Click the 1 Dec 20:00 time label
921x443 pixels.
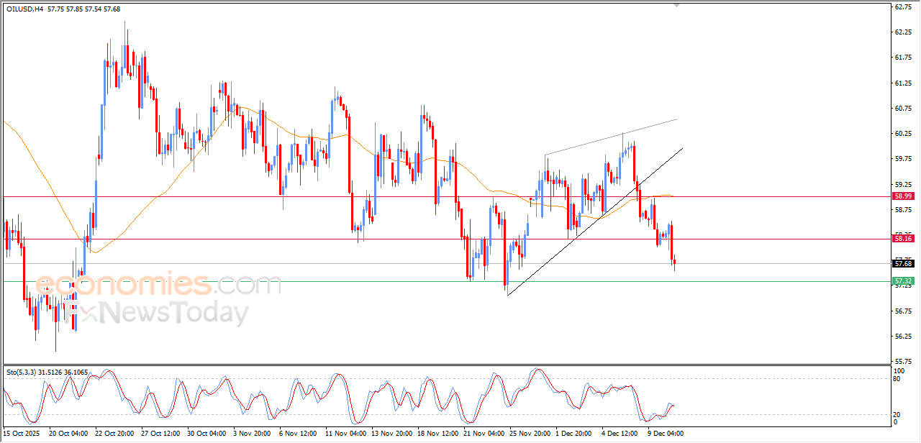(573, 434)
